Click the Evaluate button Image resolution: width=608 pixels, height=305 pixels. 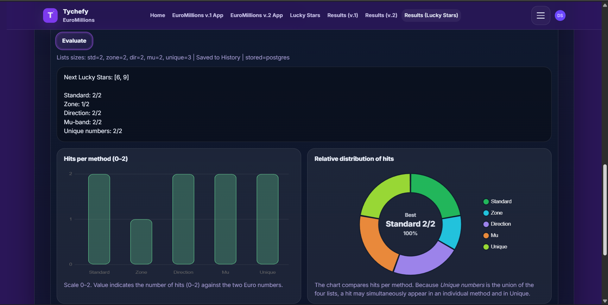pyautogui.click(x=74, y=41)
